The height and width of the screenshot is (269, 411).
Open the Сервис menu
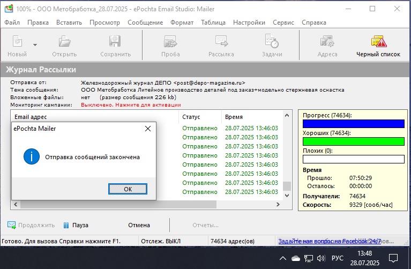pyautogui.click(x=283, y=23)
